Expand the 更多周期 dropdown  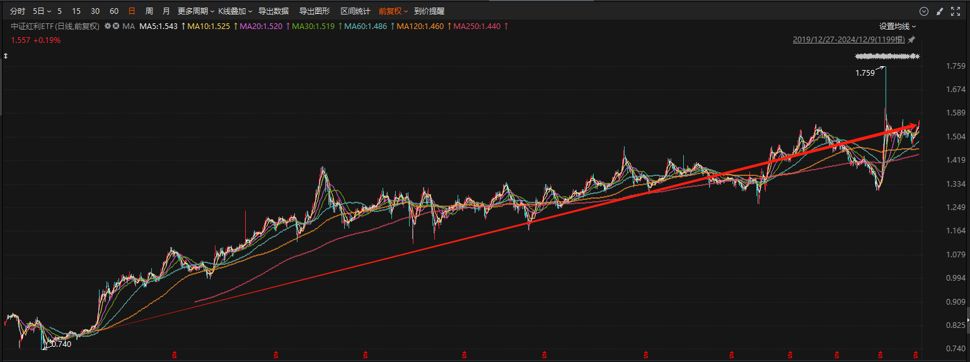pos(195,11)
